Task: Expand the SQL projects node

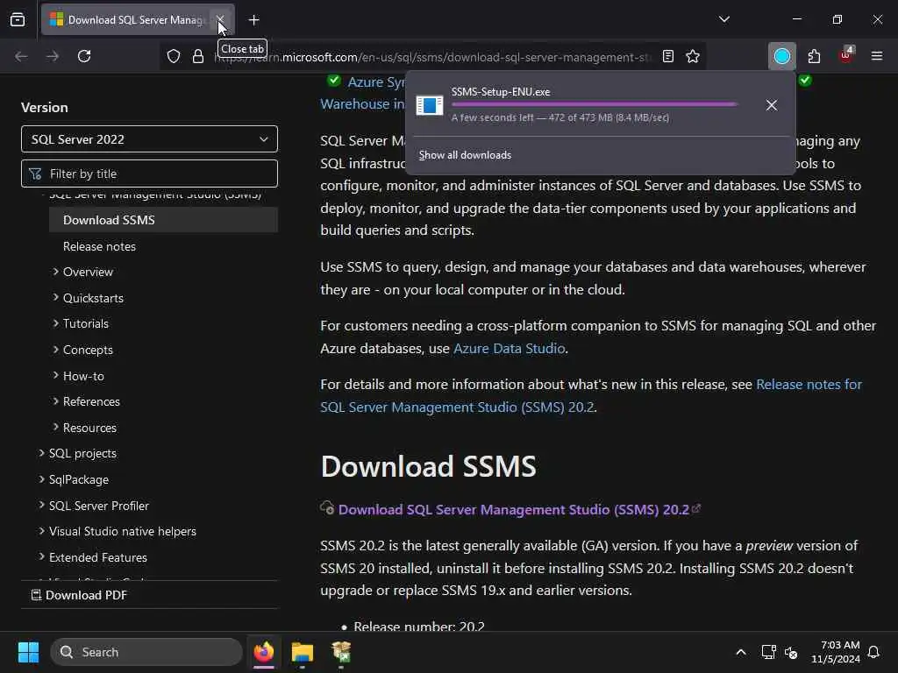Action: pos(41,453)
